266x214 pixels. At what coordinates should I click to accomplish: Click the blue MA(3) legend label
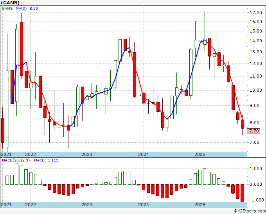click(x=22, y=8)
